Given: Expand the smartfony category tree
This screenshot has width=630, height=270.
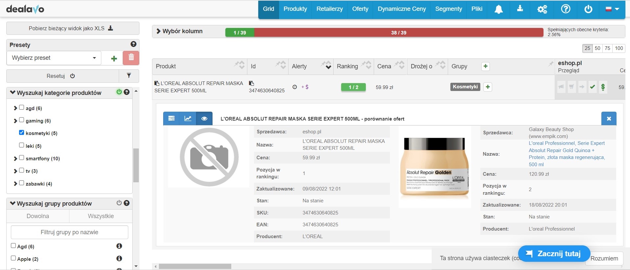Looking at the screenshot, I should [x=15, y=158].
